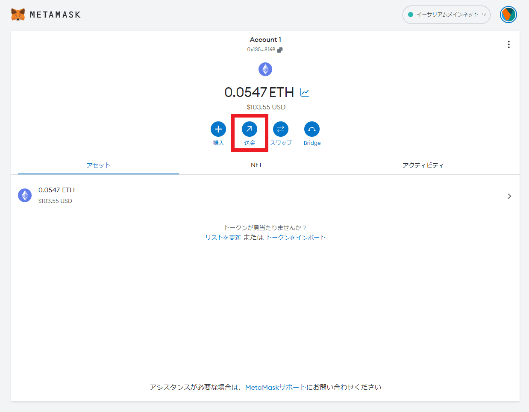Switch to the アセット tab
This screenshot has width=529, height=412.
[98, 165]
